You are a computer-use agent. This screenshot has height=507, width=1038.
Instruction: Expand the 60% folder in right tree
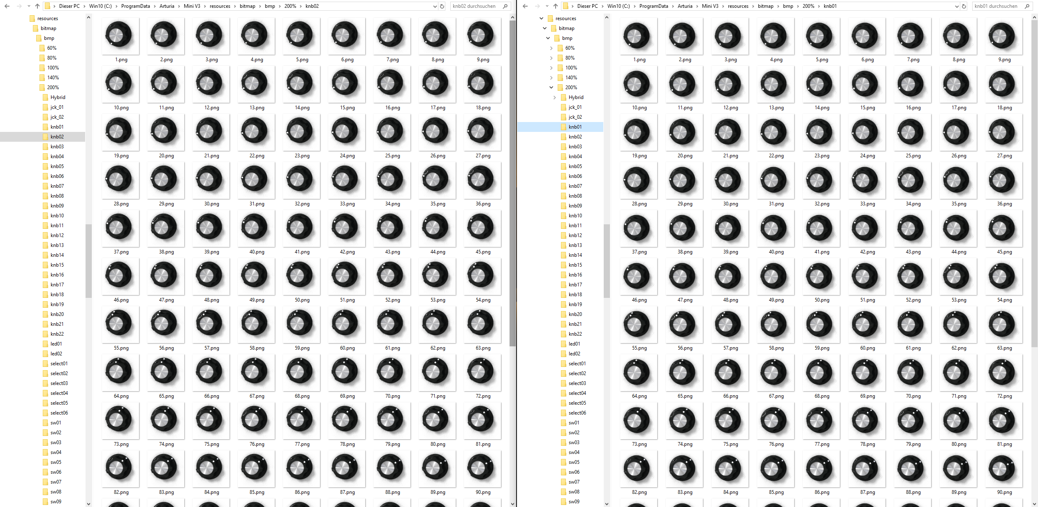coord(551,48)
